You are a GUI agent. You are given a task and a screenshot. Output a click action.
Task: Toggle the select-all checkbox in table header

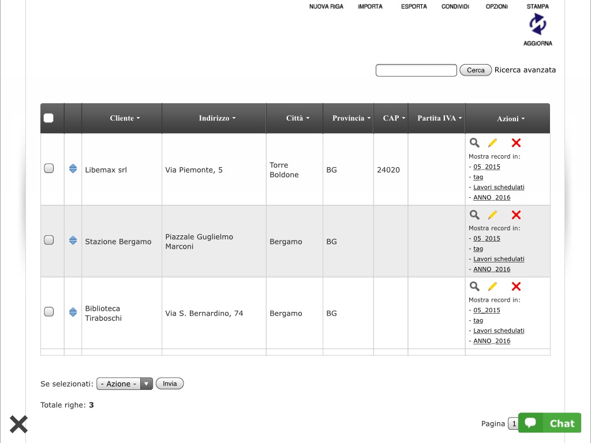point(49,118)
